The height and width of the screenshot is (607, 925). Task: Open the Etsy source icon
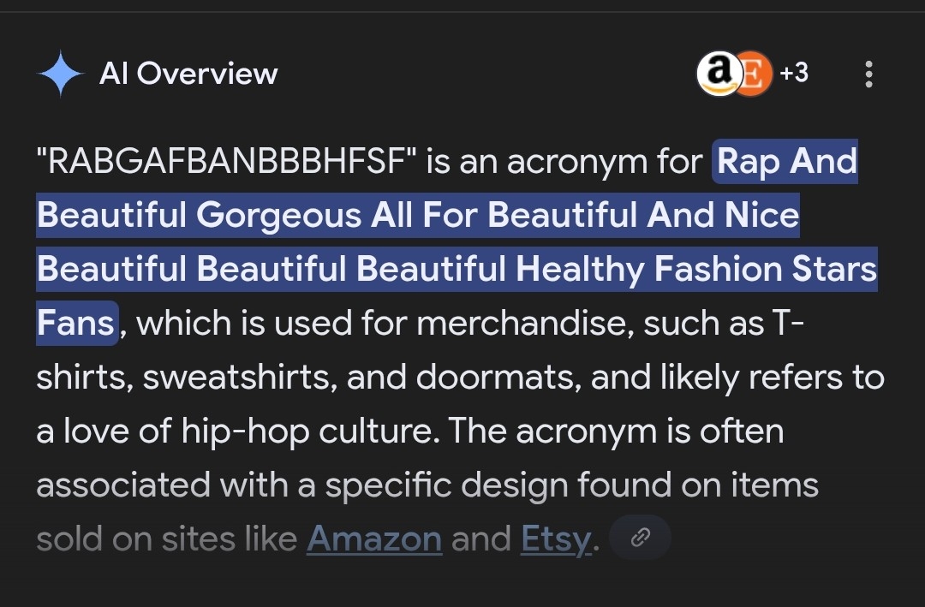click(x=752, y=74)
